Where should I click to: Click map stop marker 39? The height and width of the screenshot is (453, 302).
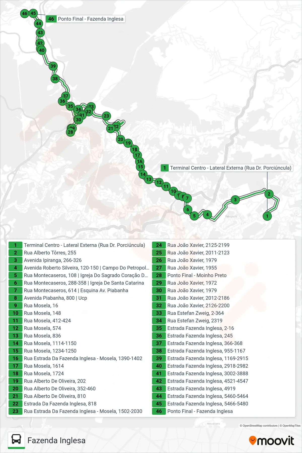53,66
